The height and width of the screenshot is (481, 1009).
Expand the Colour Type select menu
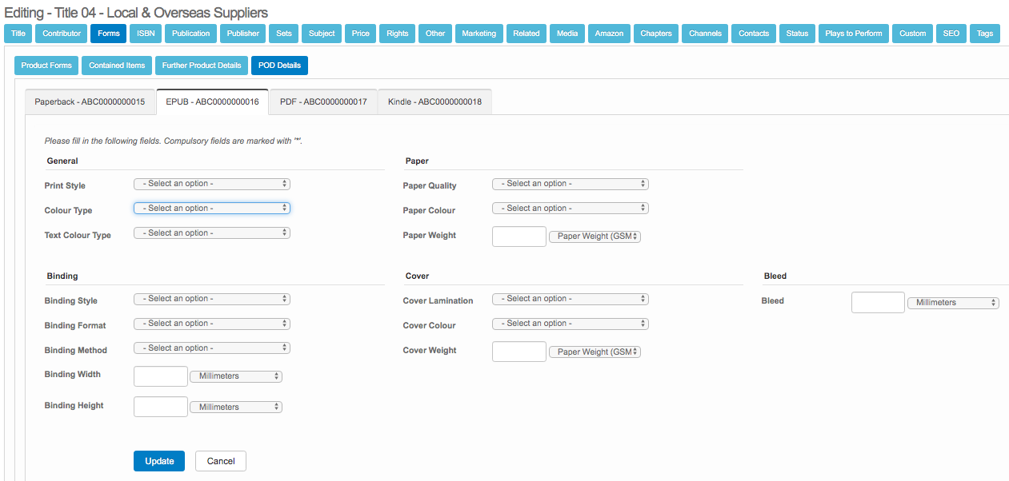211,209
